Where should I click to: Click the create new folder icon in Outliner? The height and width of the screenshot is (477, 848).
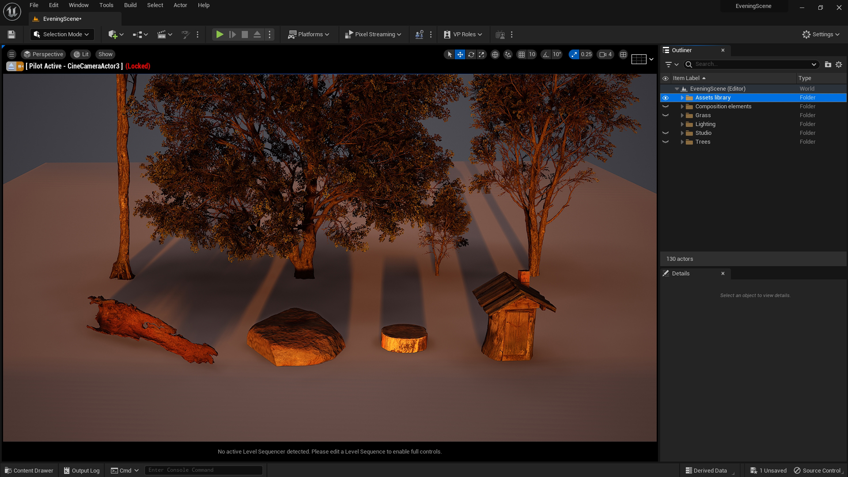[x=828, y=64]
